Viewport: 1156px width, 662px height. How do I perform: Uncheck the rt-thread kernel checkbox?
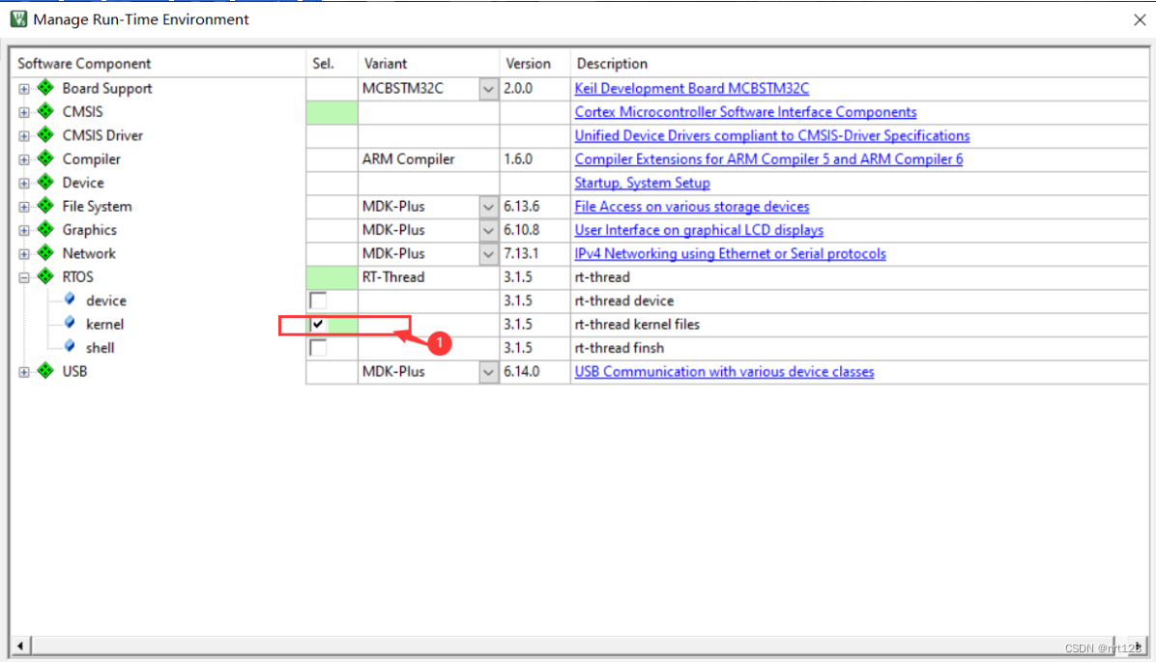click(x=318, y=324)
